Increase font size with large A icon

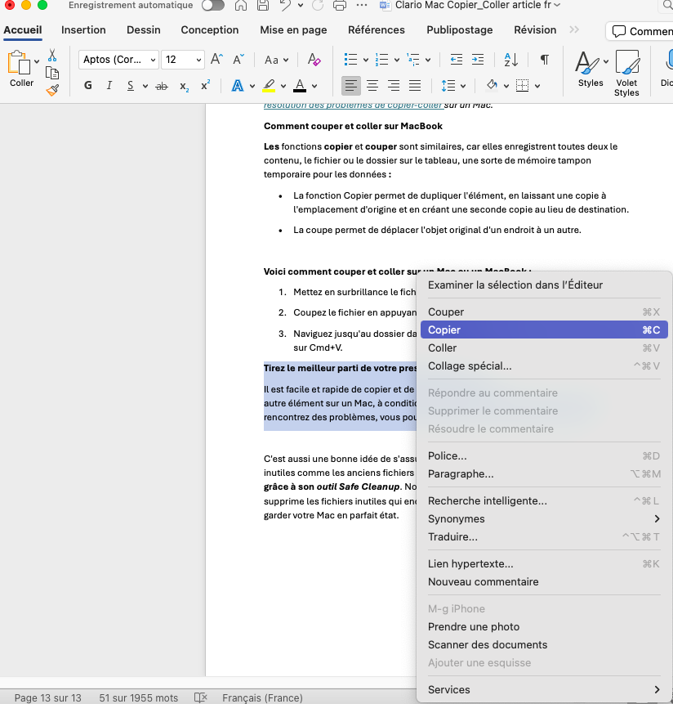(216, 59)
